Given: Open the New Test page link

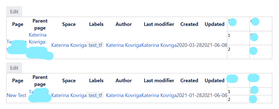Looking at the screenshot, I should (16, 95).
